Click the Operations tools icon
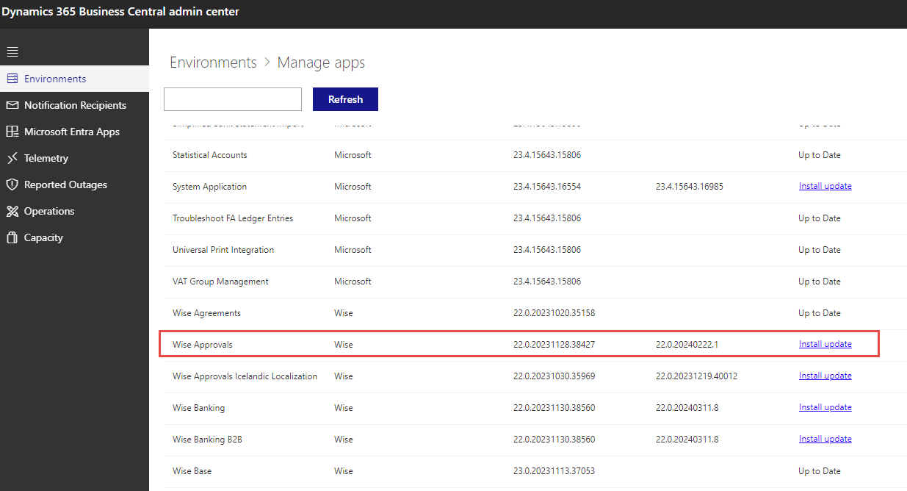 pyautogui.click(x=12, y=211)
